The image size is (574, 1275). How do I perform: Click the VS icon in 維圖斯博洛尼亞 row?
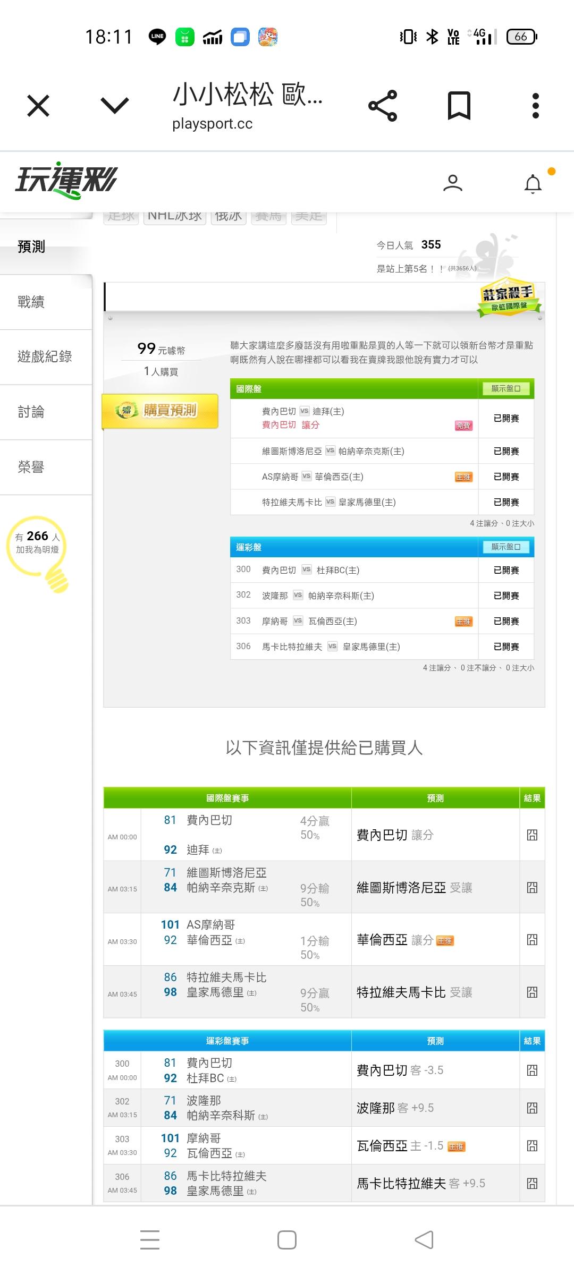(x=330, y=450)
